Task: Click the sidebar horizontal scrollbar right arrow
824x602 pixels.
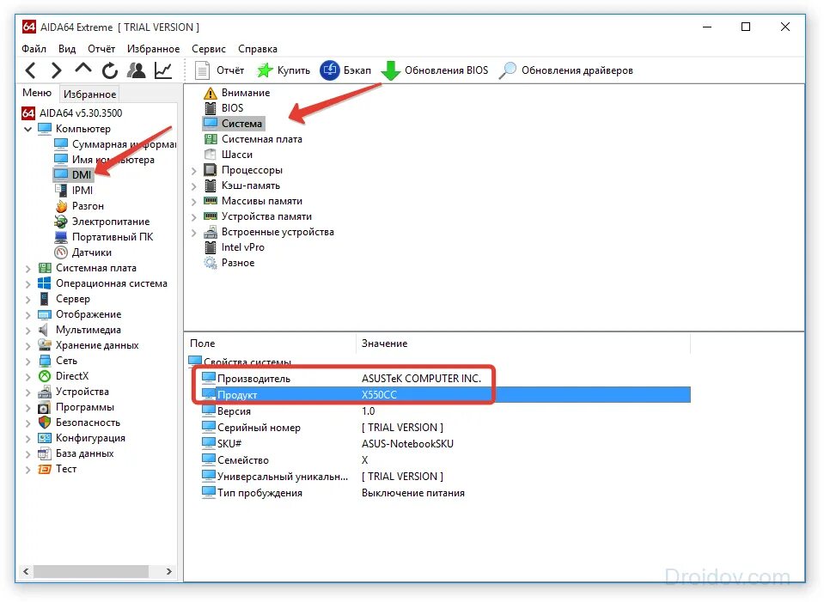Action: coord(168,572)
